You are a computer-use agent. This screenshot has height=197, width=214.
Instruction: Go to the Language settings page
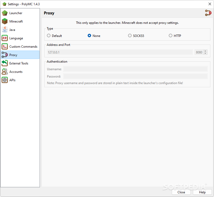point(20,38)
